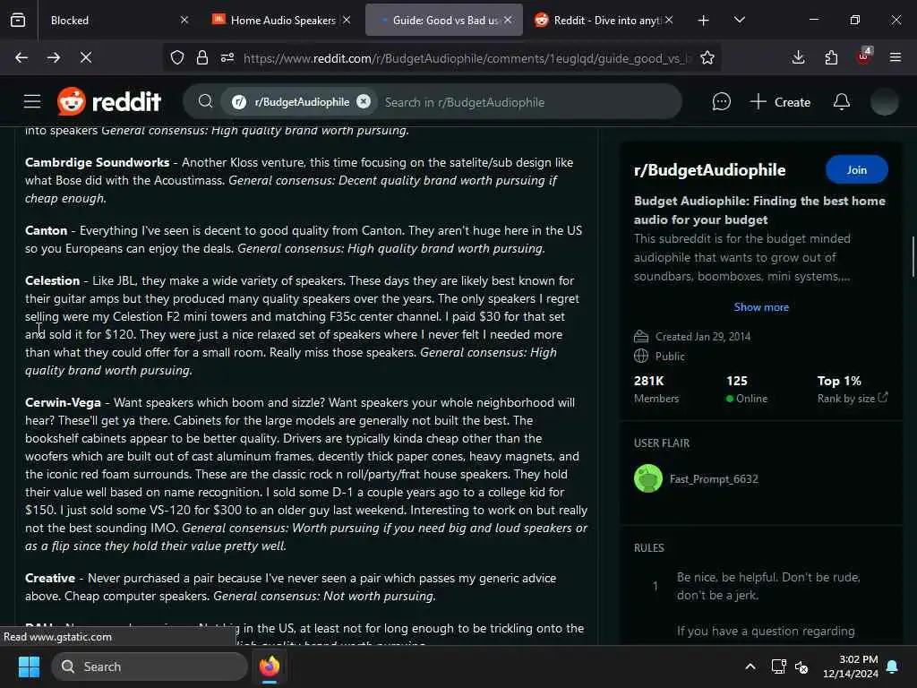Open Reddit hamburger navigation menu
Screen dimensions: 917x688
(32, 102)
